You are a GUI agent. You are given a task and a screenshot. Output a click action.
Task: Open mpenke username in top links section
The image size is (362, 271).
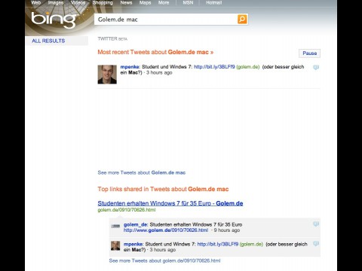pyautogui.click(x=133, y=244)
